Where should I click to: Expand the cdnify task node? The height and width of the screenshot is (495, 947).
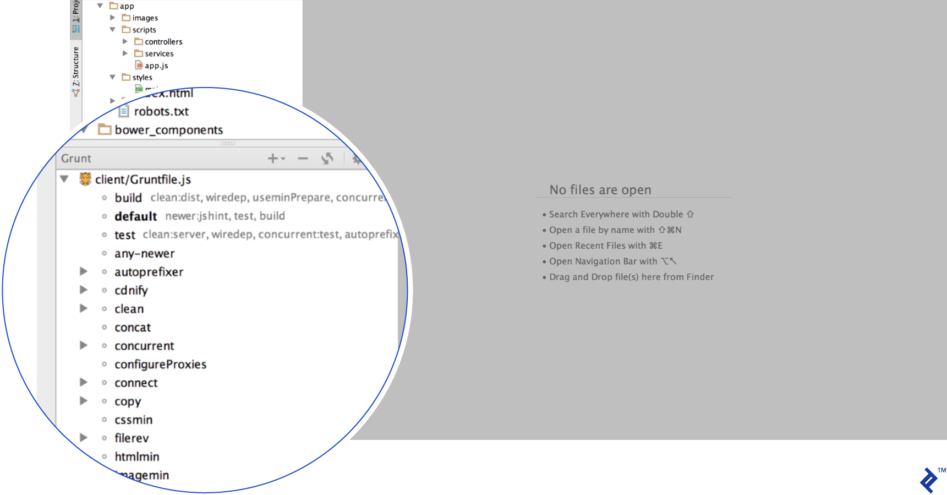(84, 290)
